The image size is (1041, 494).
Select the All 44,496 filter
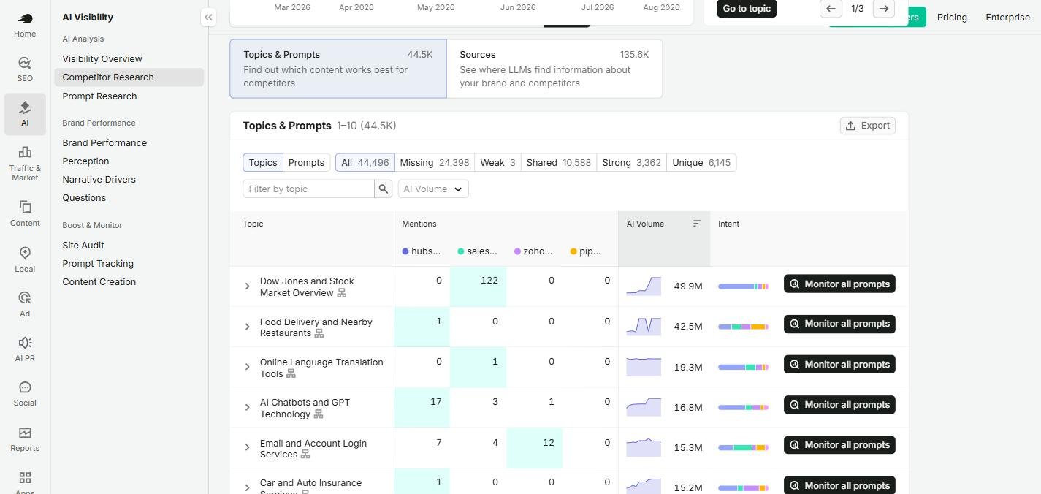tap(365, 162)
